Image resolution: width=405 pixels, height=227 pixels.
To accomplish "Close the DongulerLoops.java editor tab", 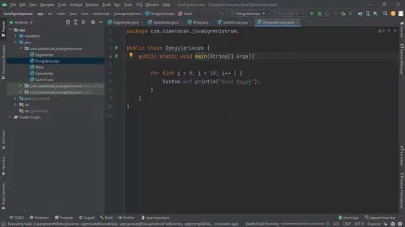I will click(x=297, y=23).
